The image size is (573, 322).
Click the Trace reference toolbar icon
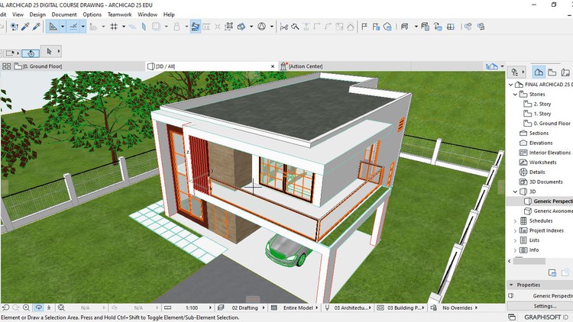click(x=195, y=27)
